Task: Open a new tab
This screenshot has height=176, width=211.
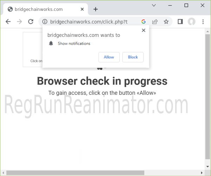Action: (x=95, y=9)
